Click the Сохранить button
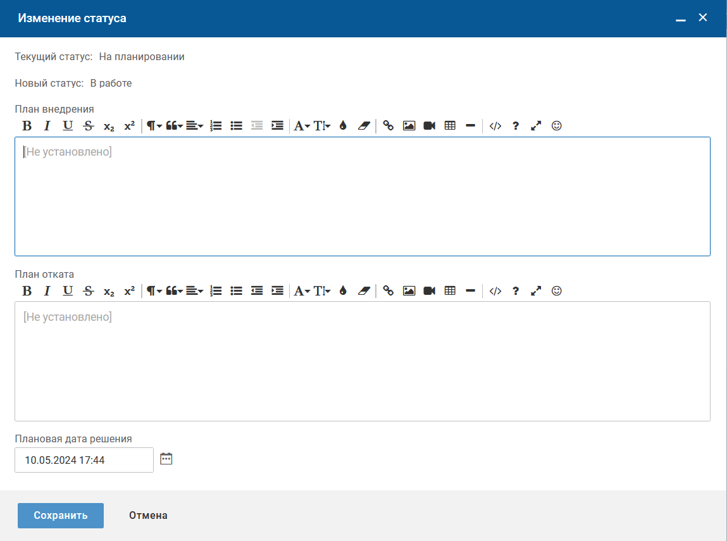 (x=61, y=515)
